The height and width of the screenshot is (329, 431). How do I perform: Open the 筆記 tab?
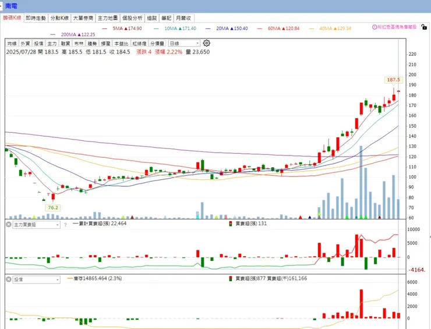click(x=167, y=18)
